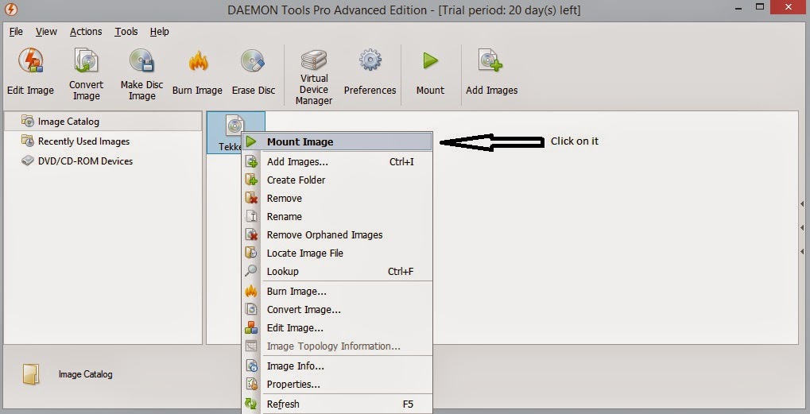
Task: Choose Edit Image... from context menu
Action: point(337,328)
